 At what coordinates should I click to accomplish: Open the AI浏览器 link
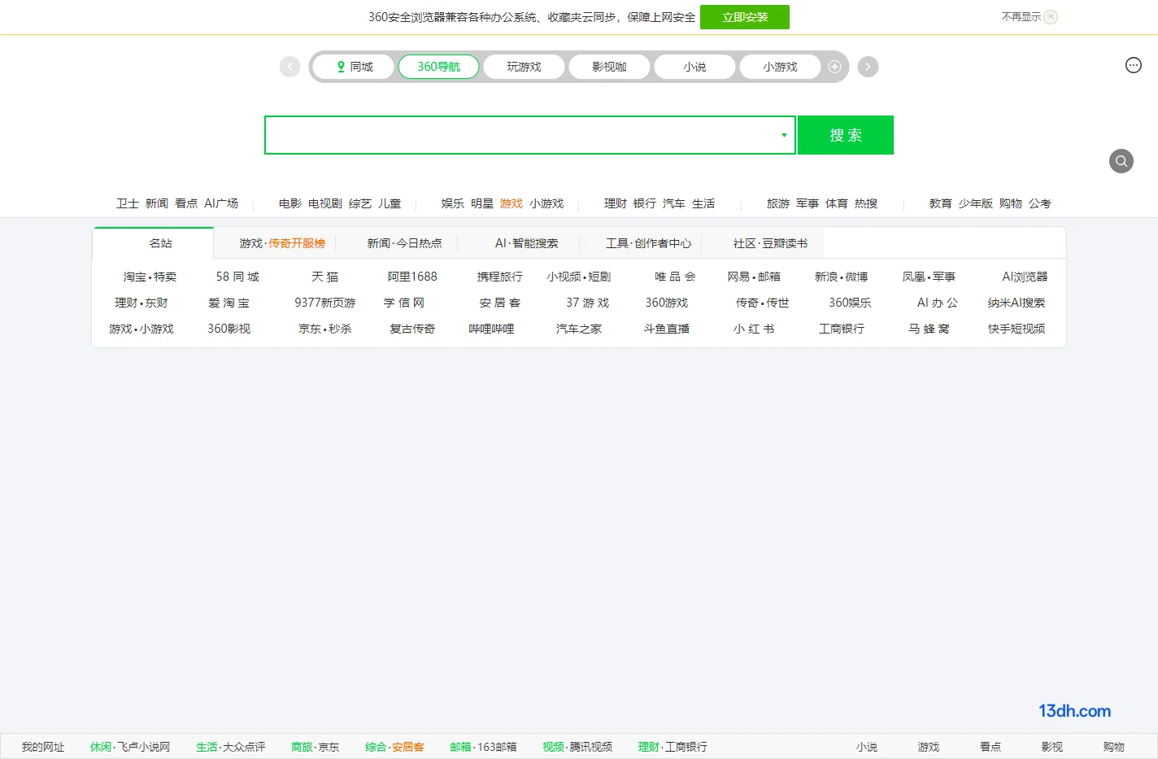pyautogui.click(x=1025, y=277)
